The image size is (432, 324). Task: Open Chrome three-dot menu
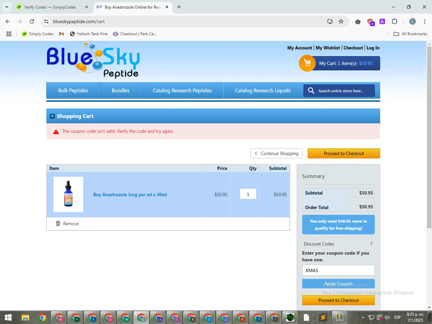point(425,21)
